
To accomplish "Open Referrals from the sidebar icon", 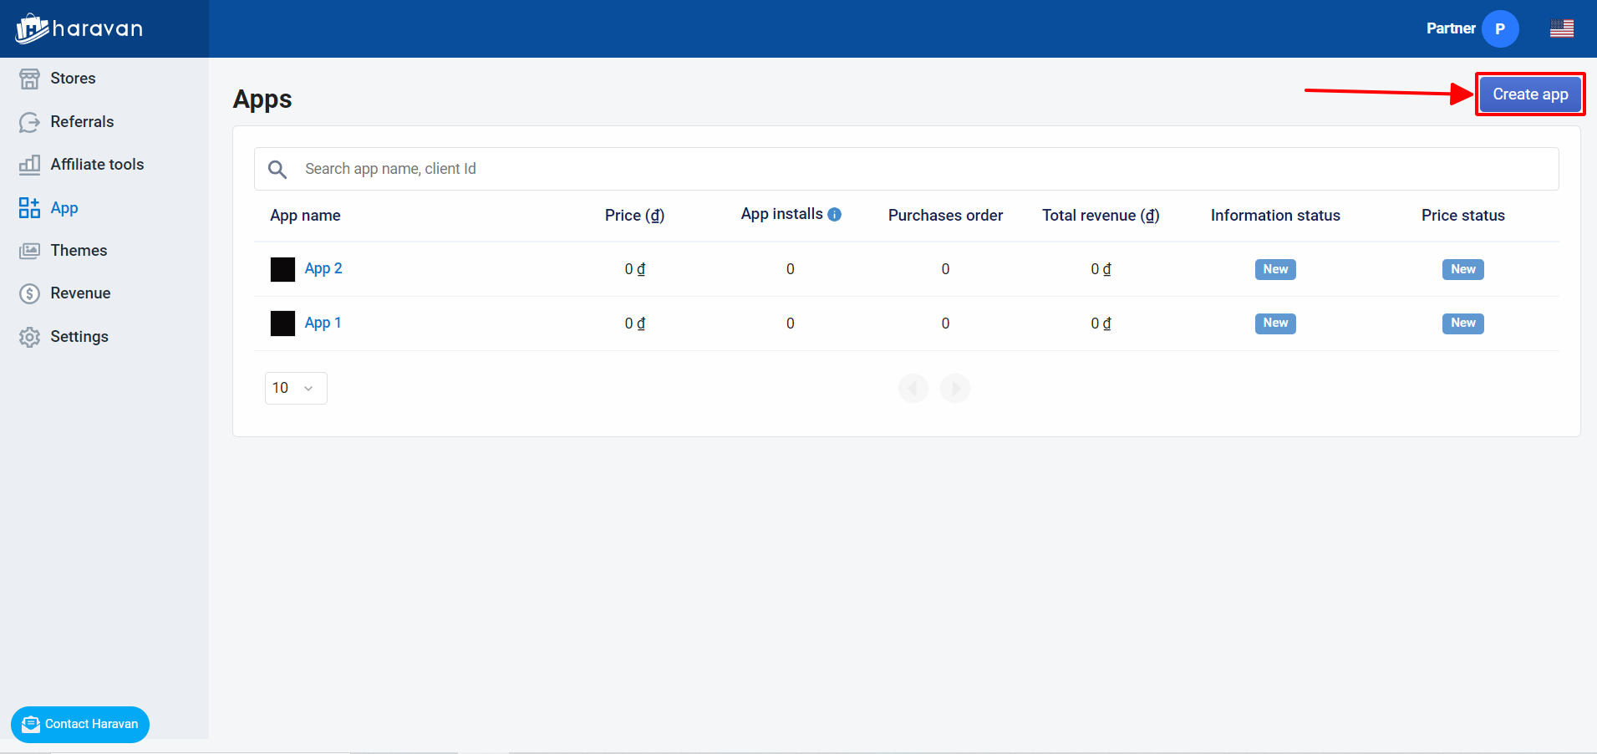I will [x=29, y=121].
